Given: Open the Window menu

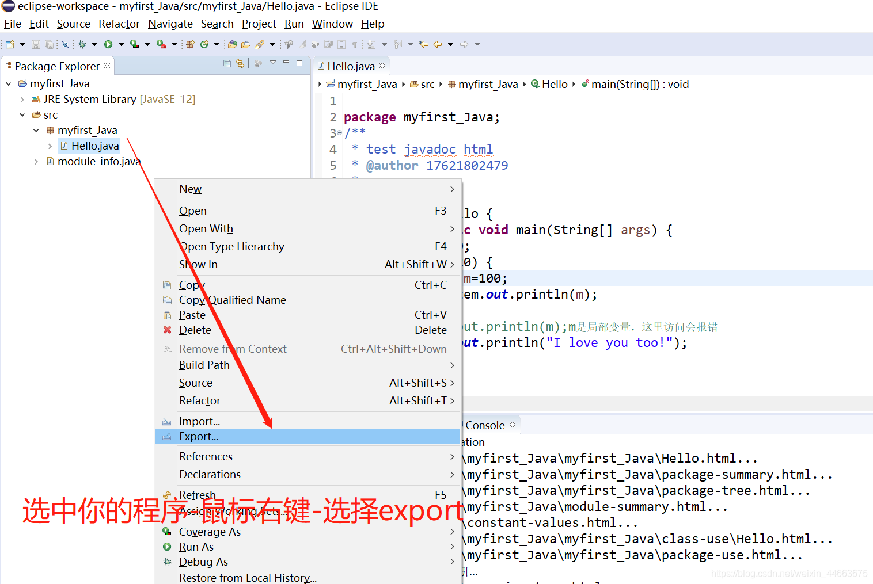Looking at the screenshot, I should click(332, 24).
